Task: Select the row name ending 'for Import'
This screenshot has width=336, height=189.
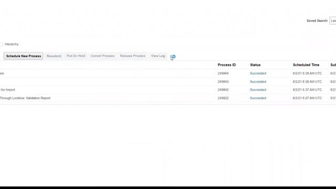Action: click(x=7, y=90)
